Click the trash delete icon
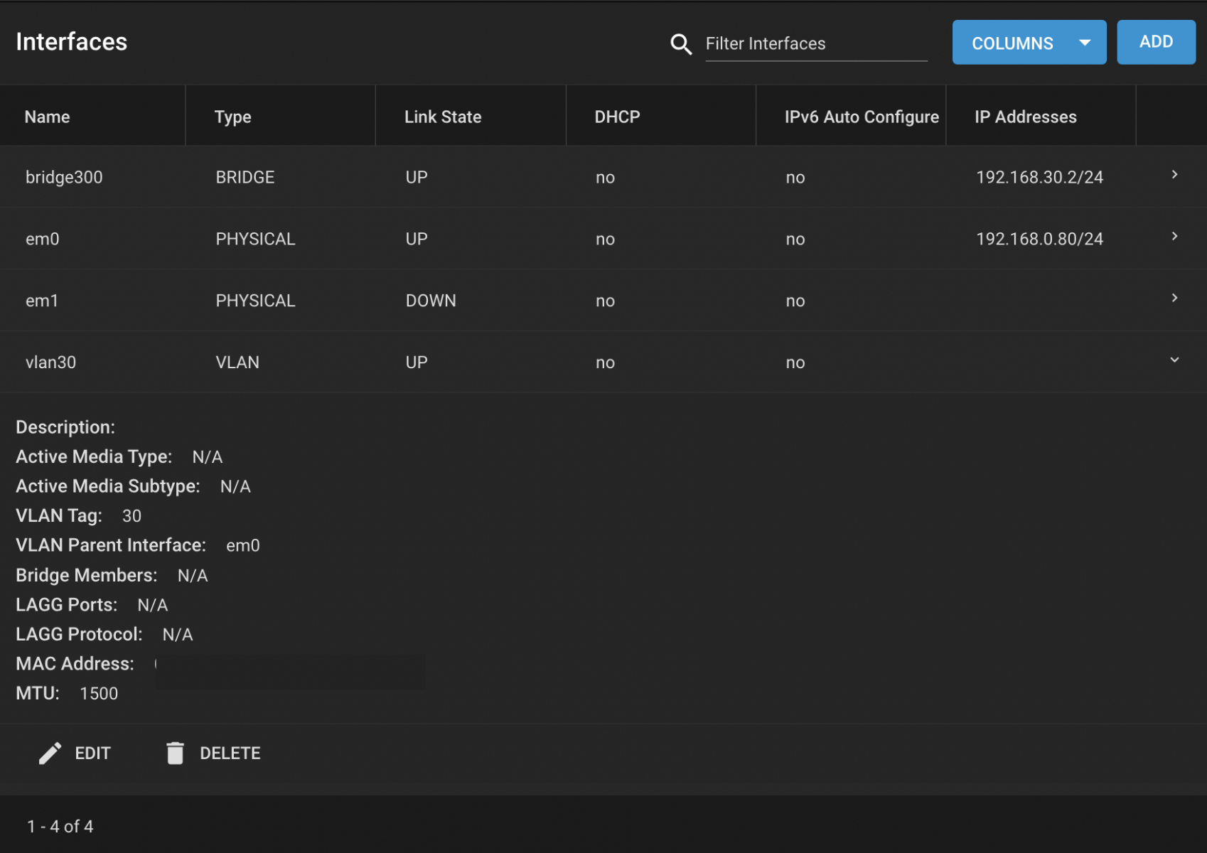The width and height of the screenshot is (1207, 853). coord(175,753)
